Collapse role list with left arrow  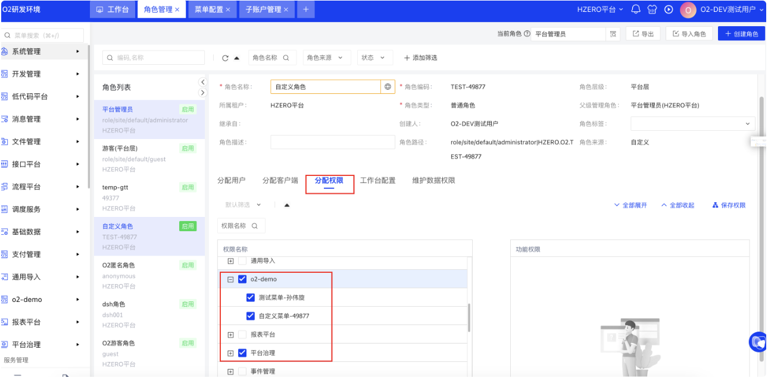tap(202, 82)
